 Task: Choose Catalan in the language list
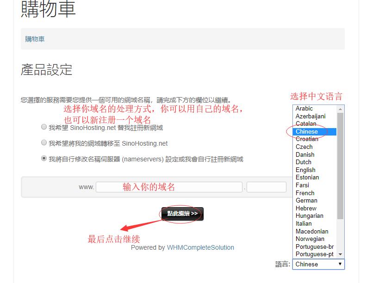[315, 123]
